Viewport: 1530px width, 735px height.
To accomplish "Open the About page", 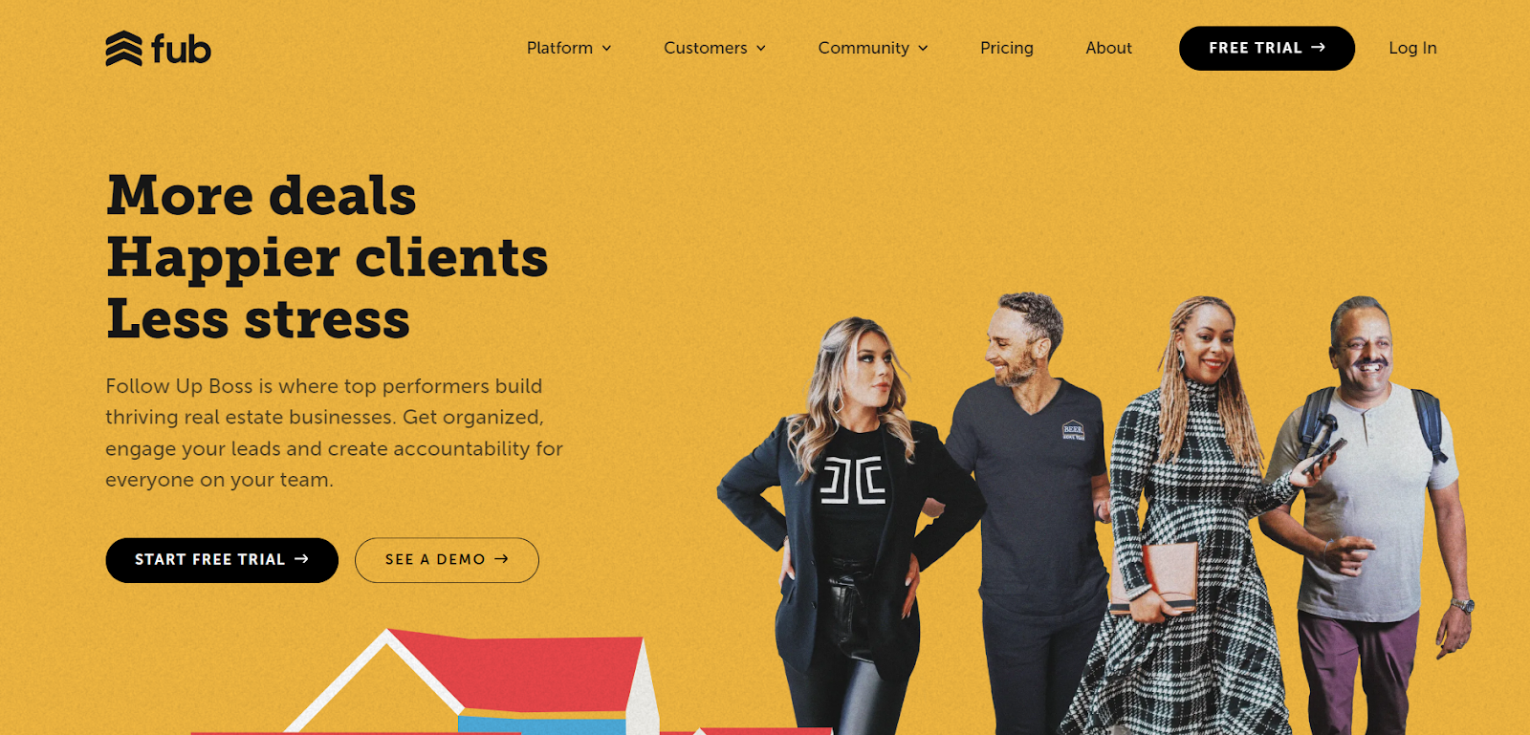I will (x=1108, y=48).
